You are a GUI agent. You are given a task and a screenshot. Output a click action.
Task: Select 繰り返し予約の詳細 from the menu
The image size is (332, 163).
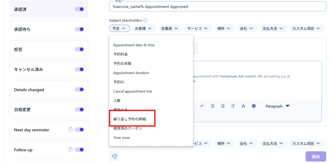129,119
